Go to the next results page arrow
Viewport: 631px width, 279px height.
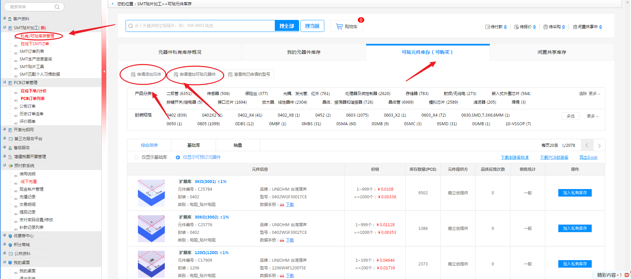click(599, 145)
